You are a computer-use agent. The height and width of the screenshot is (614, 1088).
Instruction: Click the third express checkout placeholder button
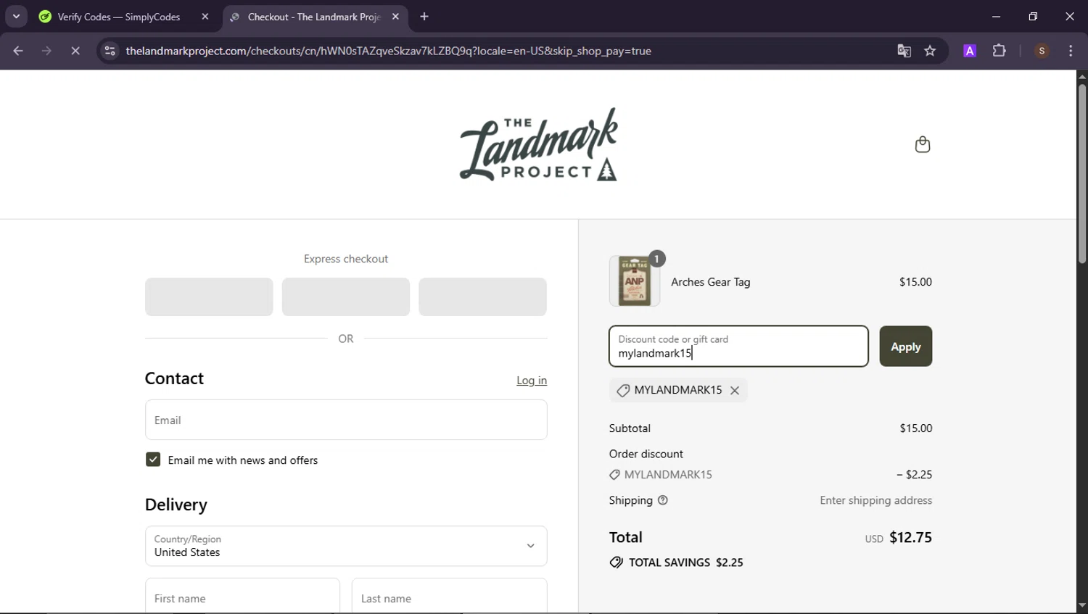tap(482, 296)
